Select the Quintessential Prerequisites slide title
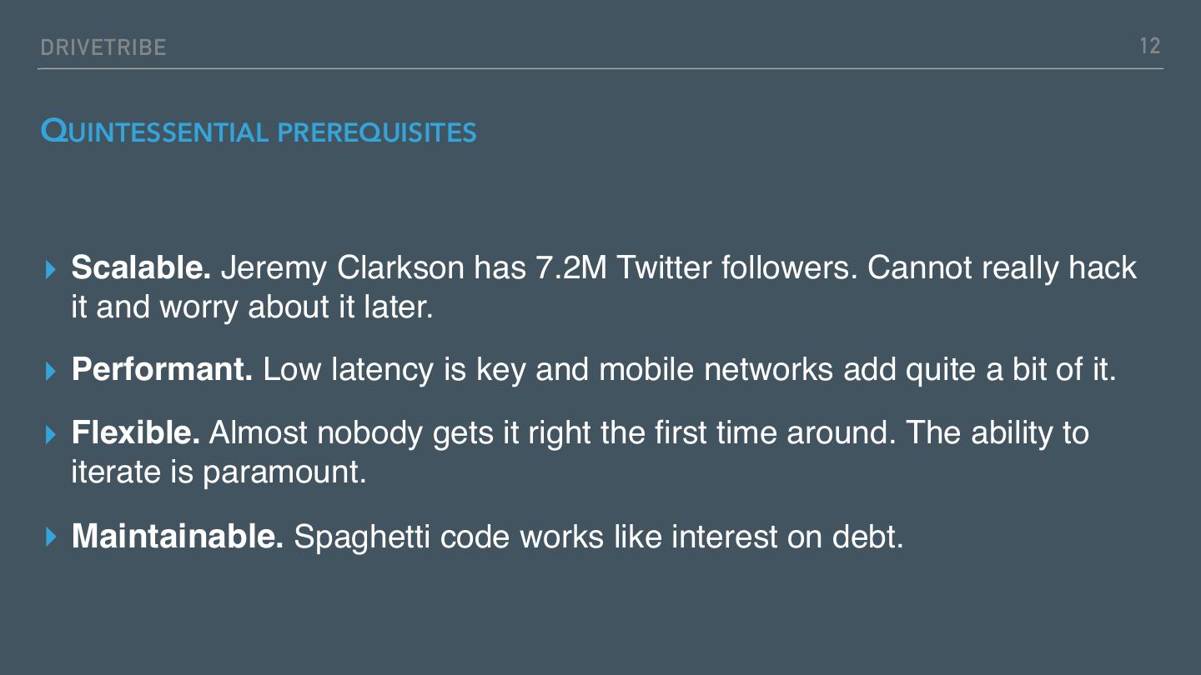Viewport: 1201px width, 675px height. pyautogui.click(x=259, y=132)
